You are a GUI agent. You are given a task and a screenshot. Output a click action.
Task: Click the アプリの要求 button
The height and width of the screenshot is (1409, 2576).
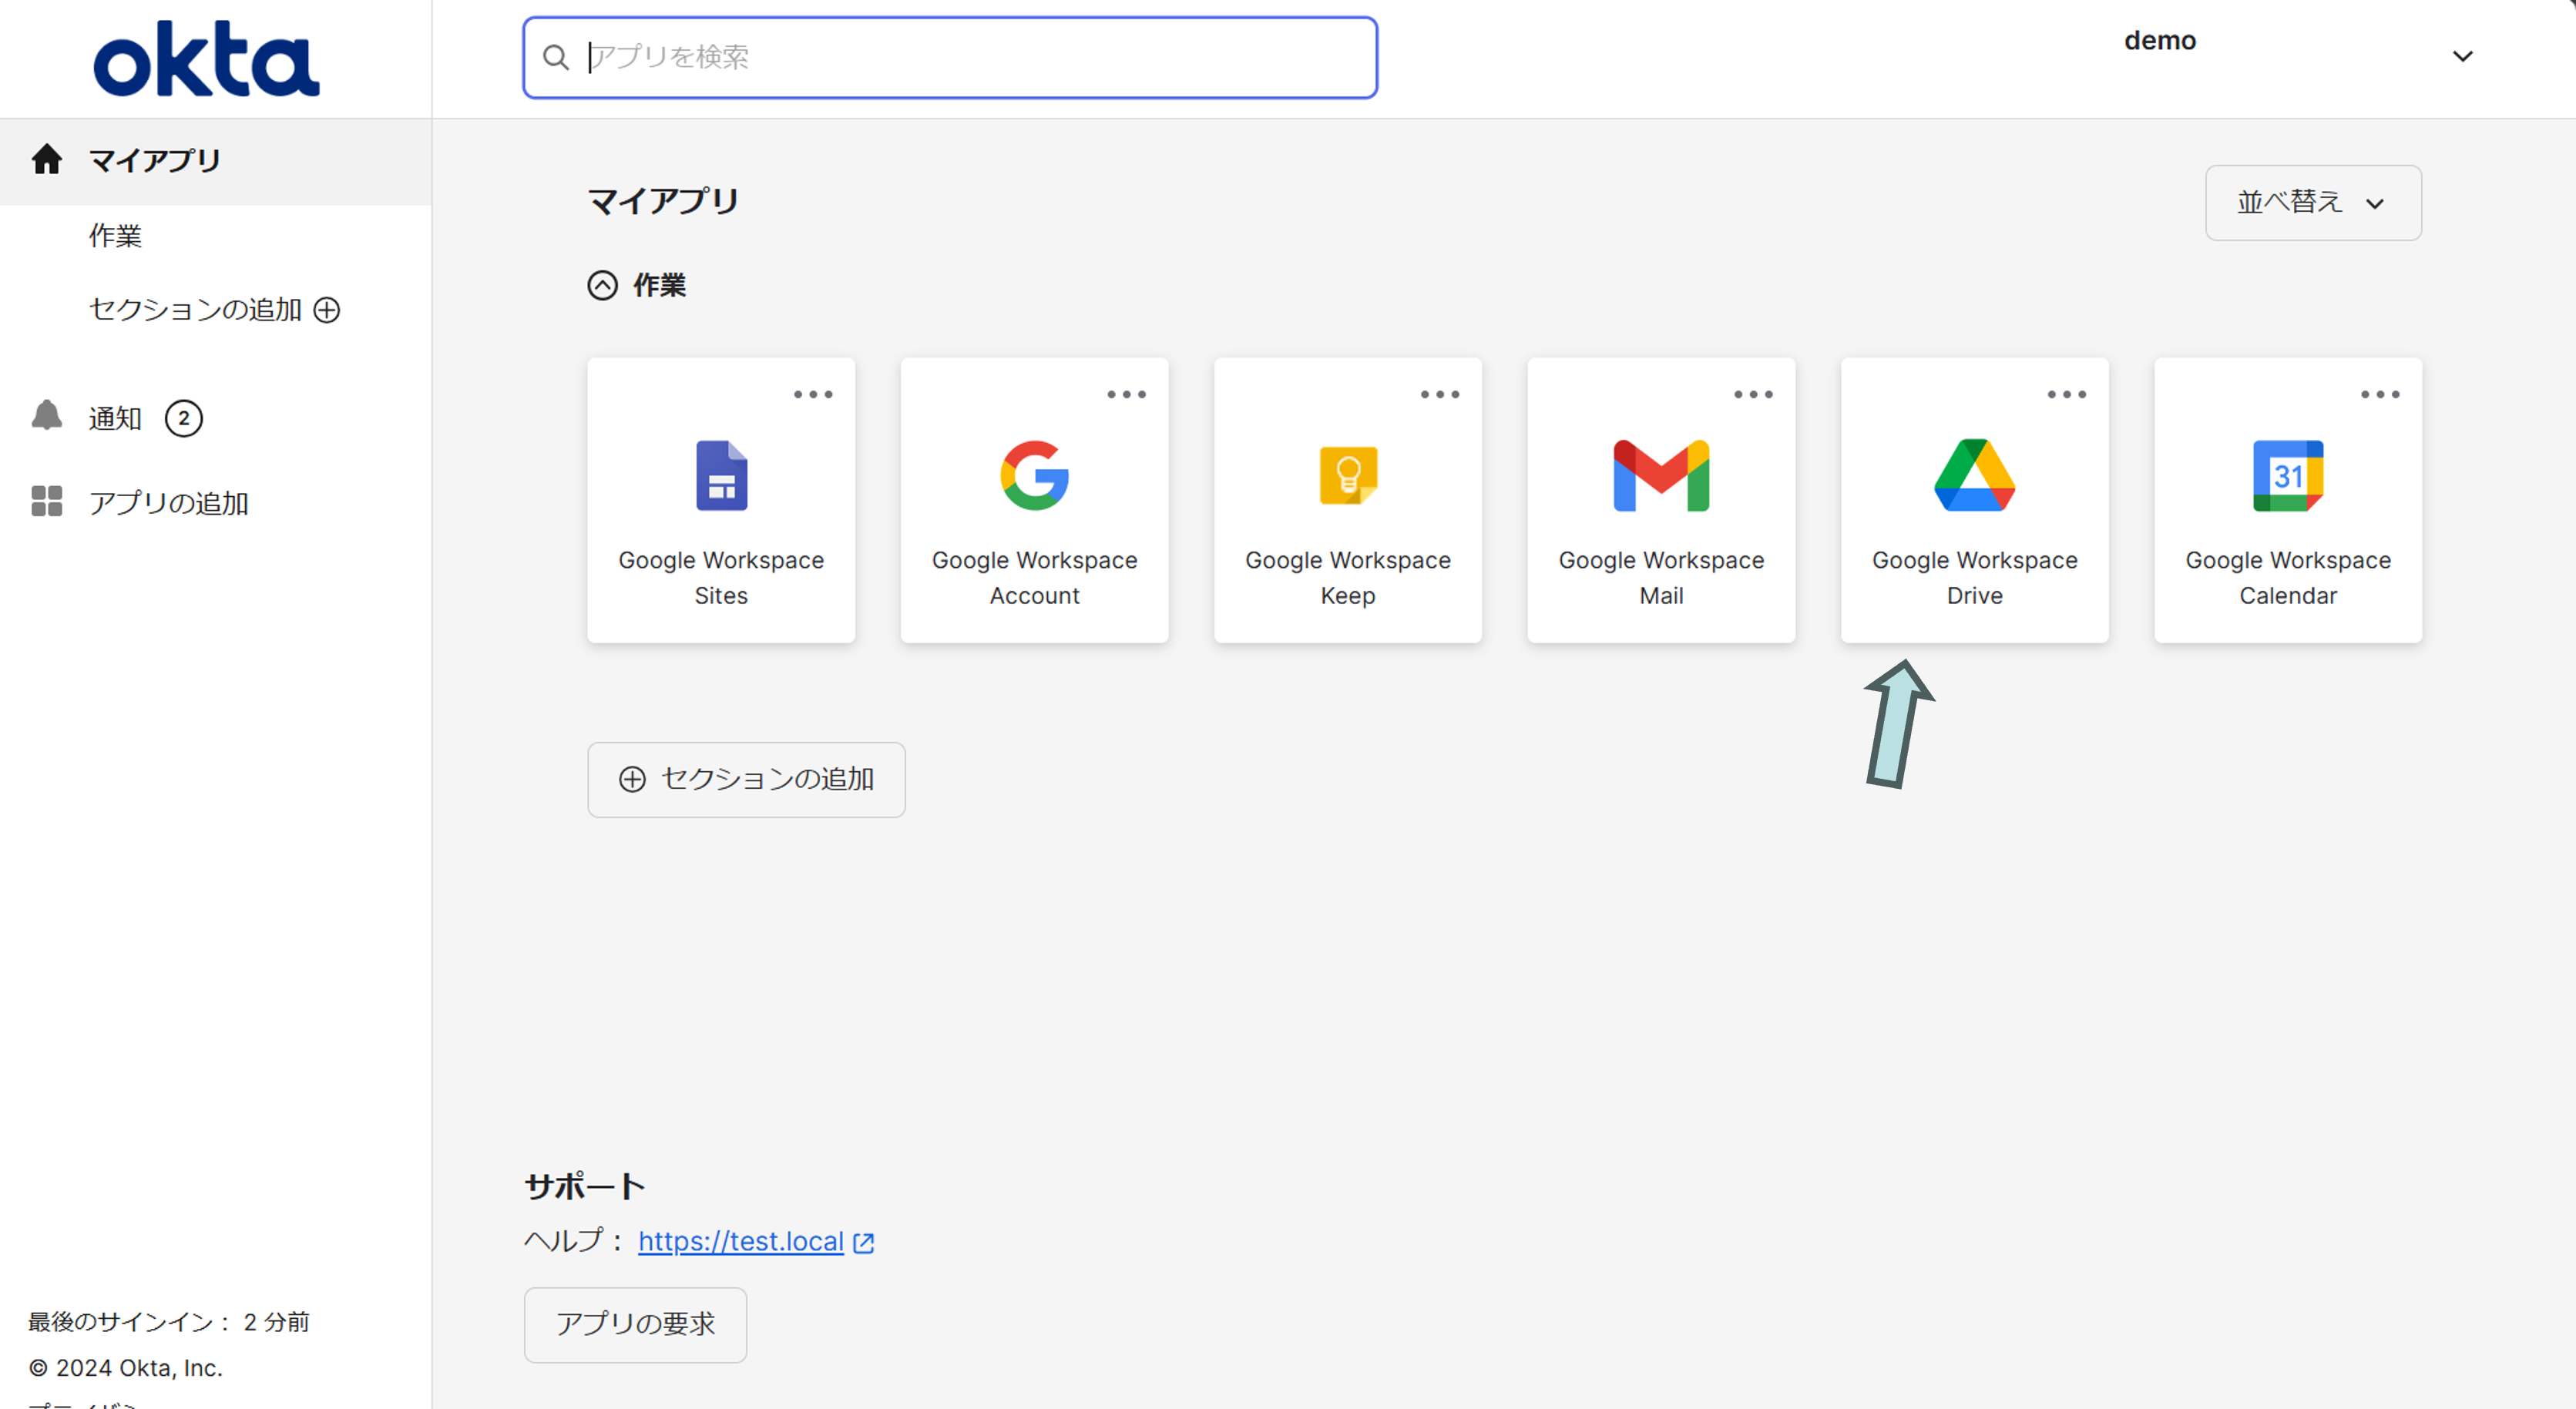(635, 1325)
